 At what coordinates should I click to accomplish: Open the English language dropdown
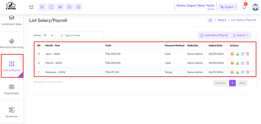click(228, 7)
